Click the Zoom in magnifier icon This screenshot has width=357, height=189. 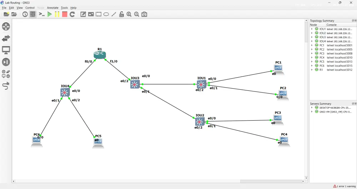(x=129, y=14)
